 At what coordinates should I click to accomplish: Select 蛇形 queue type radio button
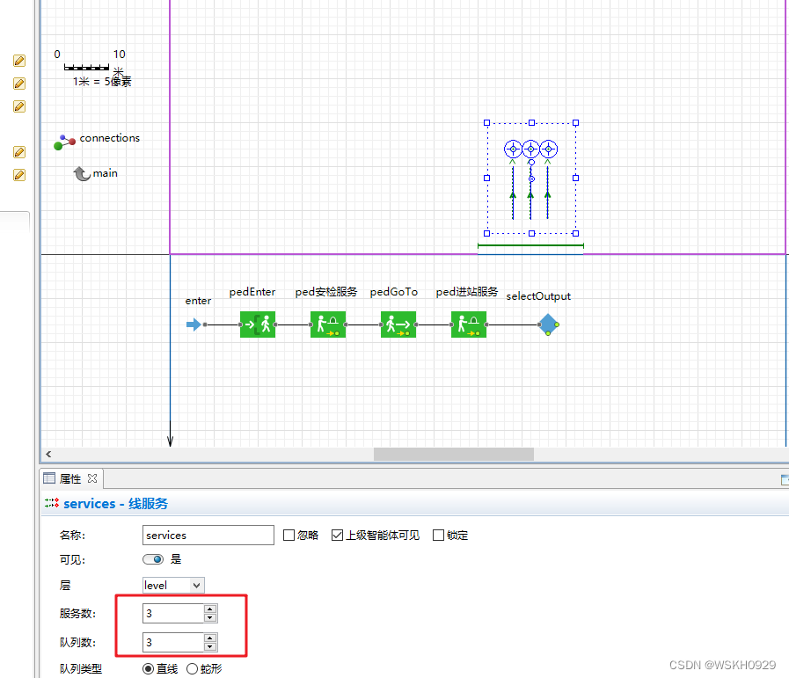coord(192,668)
